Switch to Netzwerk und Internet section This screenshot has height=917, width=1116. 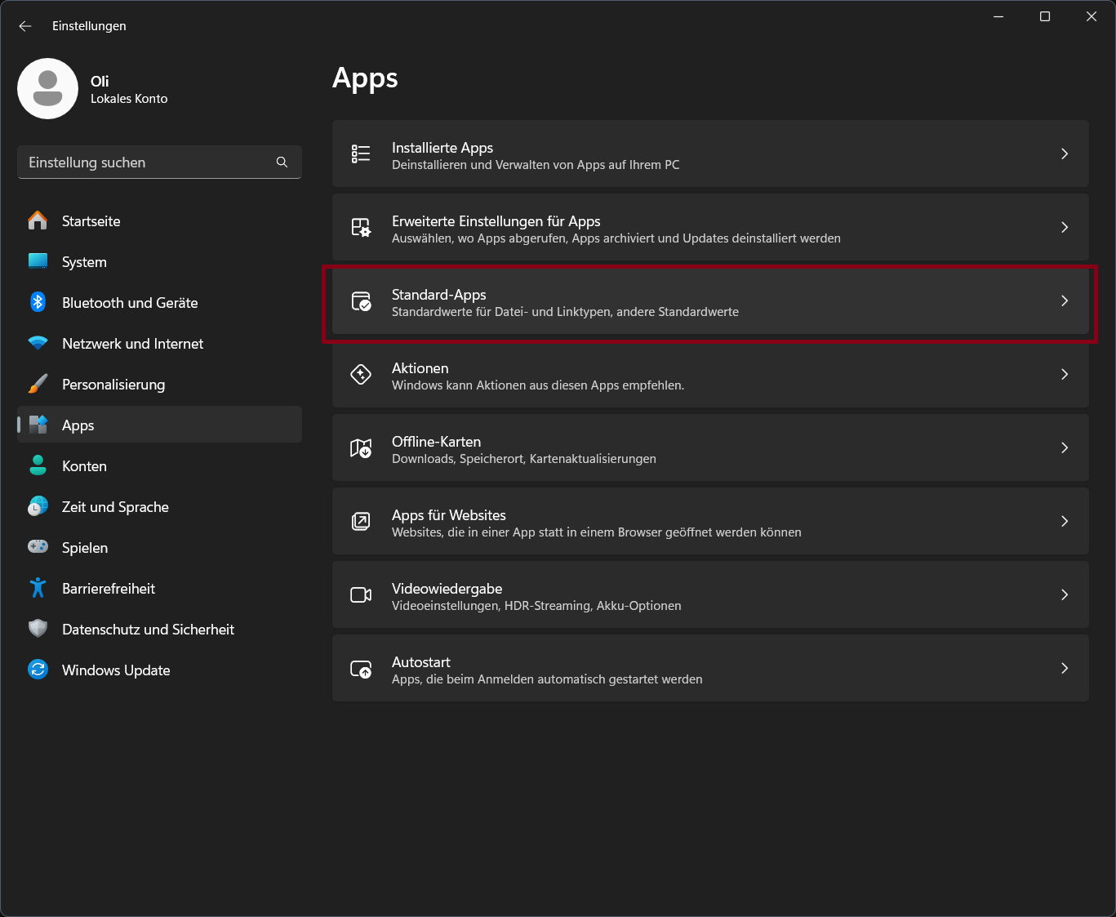point(132,344)
